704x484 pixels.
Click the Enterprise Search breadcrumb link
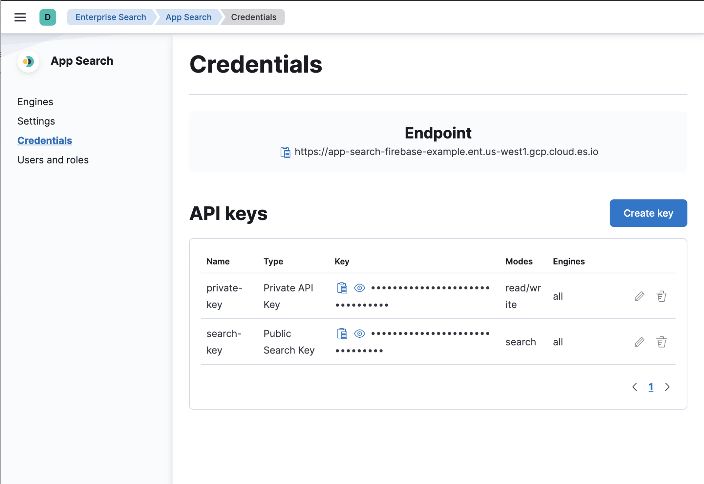[x=111, y=17]
